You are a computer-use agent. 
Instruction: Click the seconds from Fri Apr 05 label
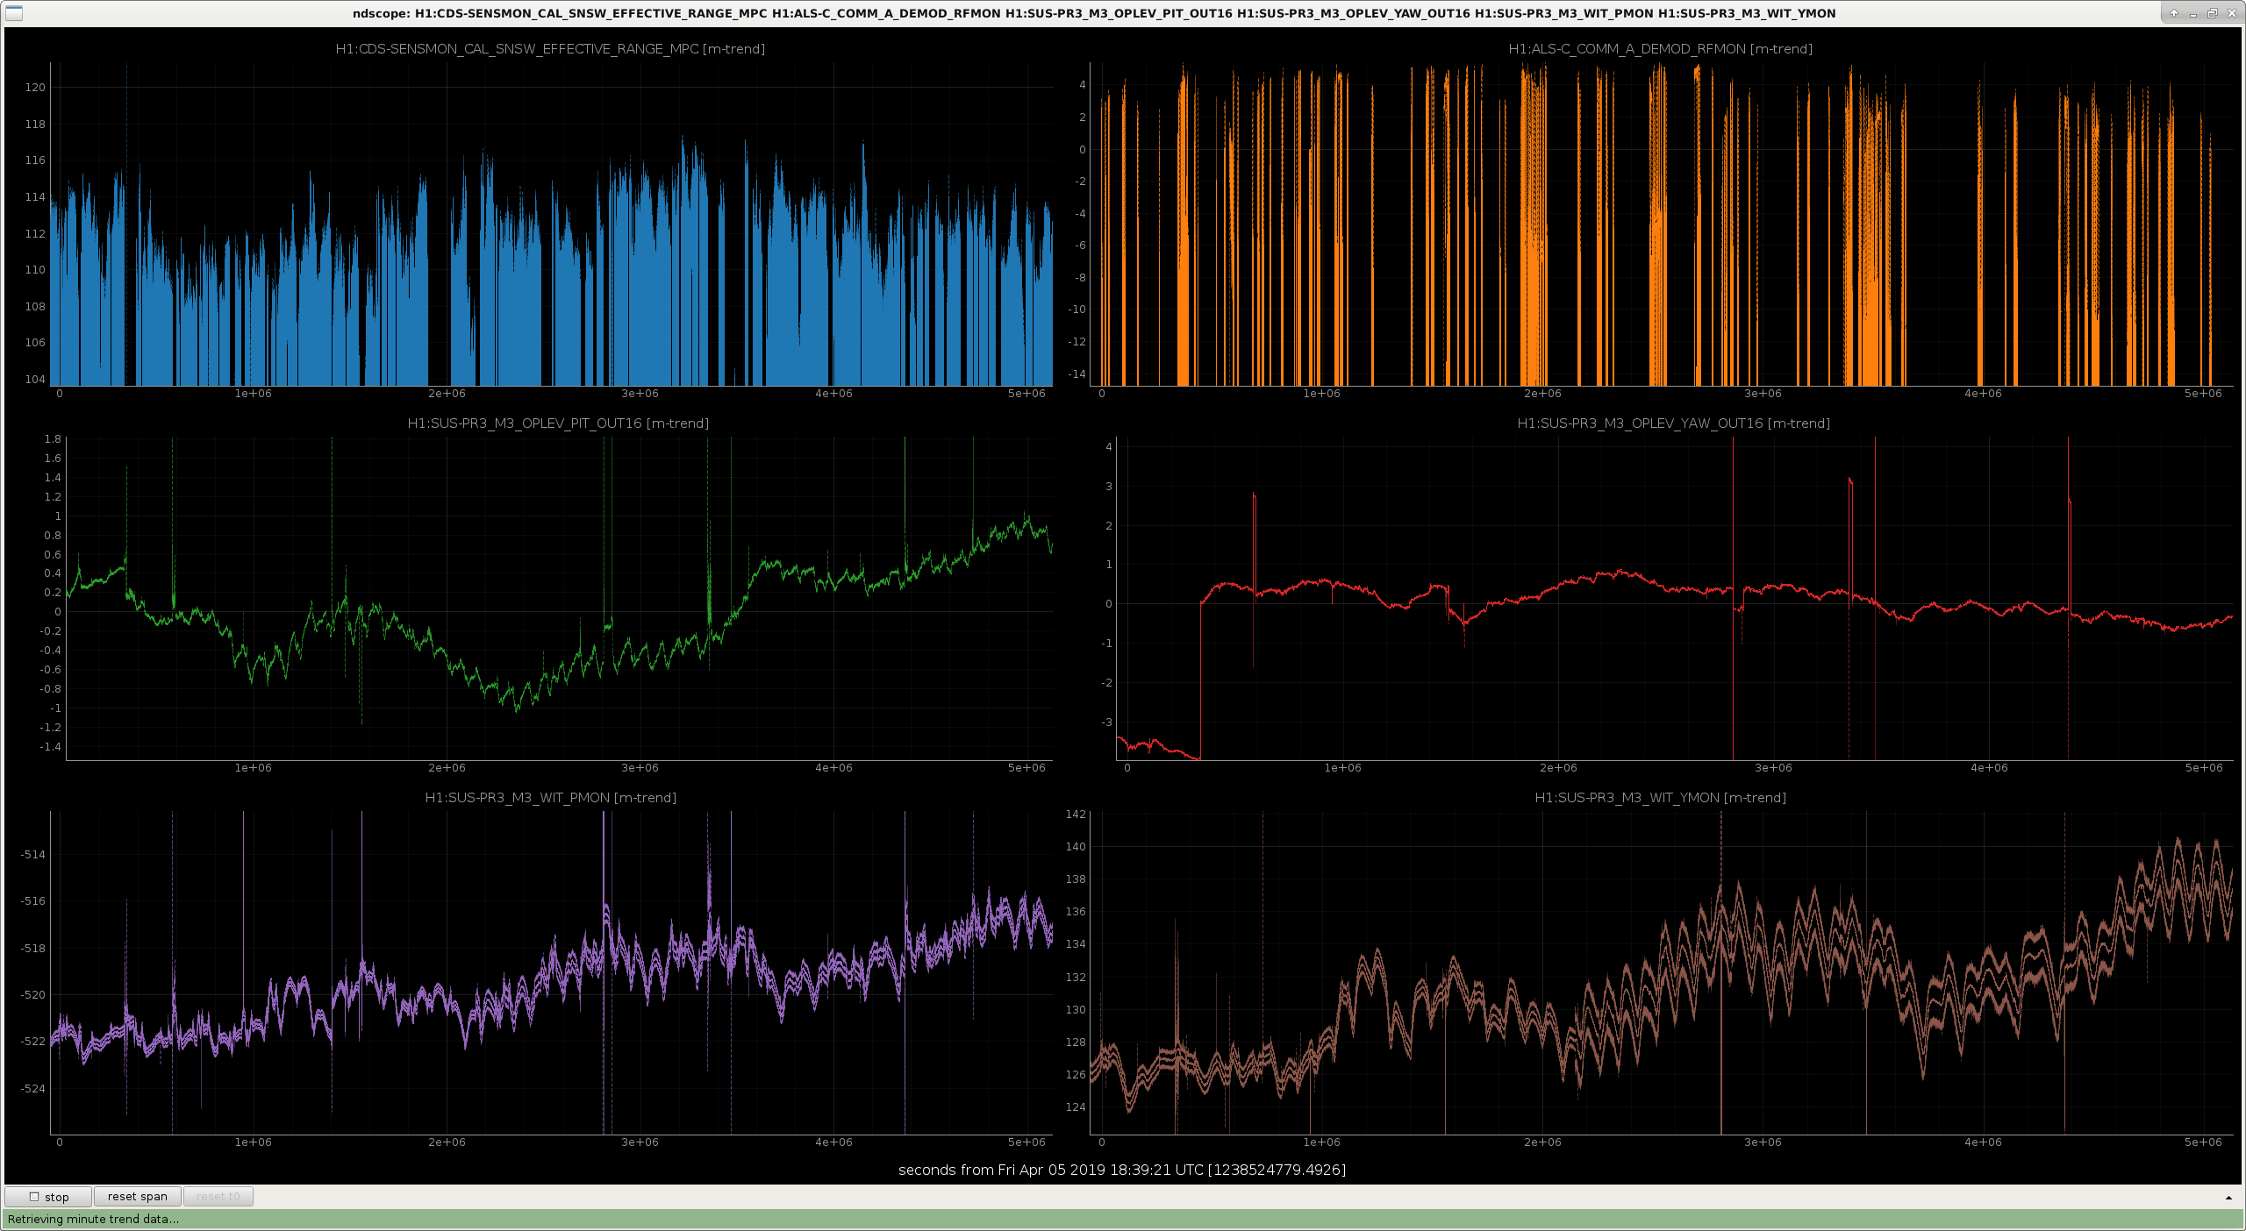[1122, 1170]
